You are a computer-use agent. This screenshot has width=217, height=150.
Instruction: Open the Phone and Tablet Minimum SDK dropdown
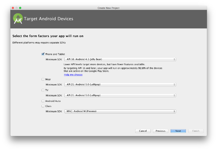[x=120, y=59]
